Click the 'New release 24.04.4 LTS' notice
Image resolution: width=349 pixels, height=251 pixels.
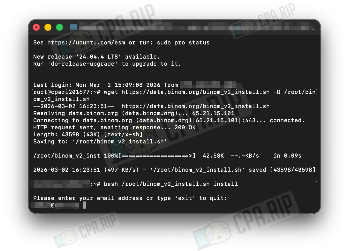[x=97, y=57]
